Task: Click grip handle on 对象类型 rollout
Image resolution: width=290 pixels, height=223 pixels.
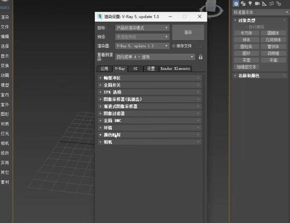Action: [x=284, y=20]
